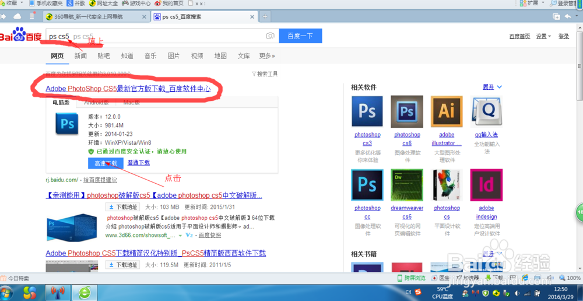Open the 搜索工具 filter
This screenshot has height=301, width=583.
click(265, 74)
